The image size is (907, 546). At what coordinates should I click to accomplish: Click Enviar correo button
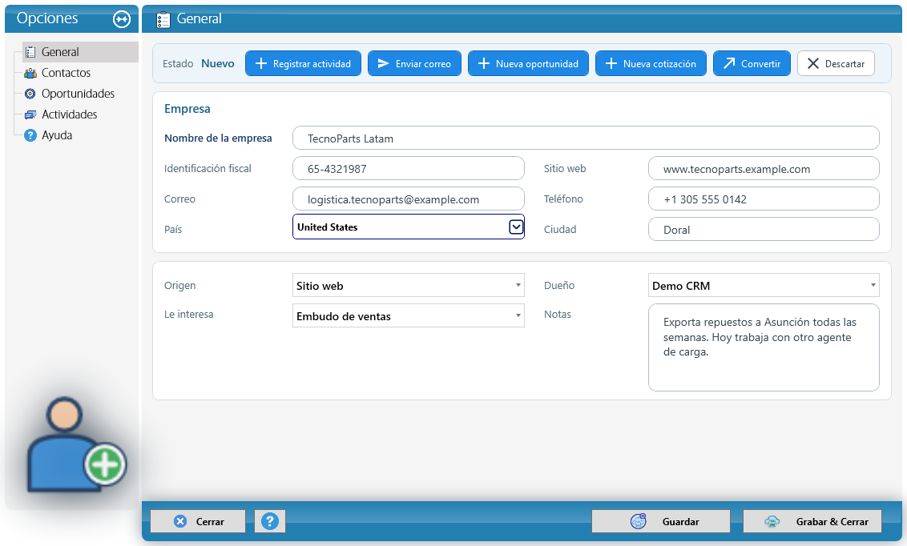click(414, 63)
